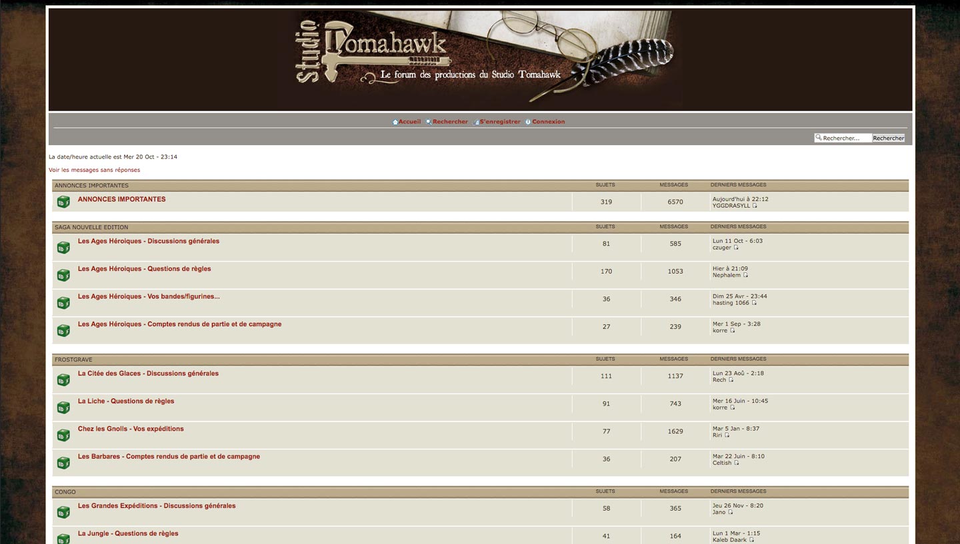Click dice icon for Ages Héroiques Discussions générales
This screenshot has width=960, height=544.
coord(63,248)
